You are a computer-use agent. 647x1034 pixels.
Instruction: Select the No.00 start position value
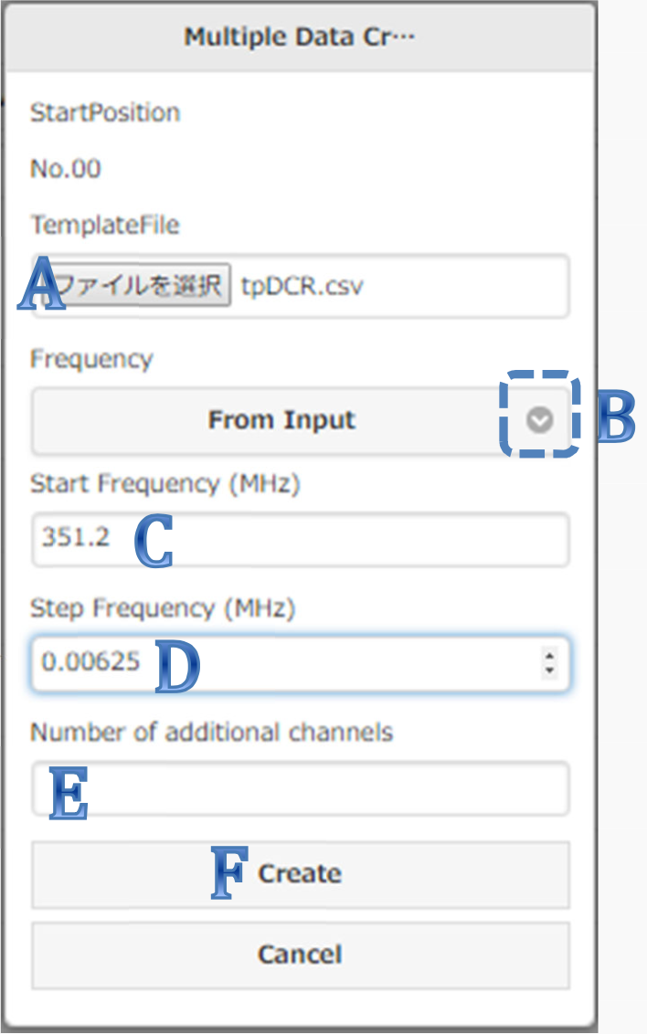point(66,169)
